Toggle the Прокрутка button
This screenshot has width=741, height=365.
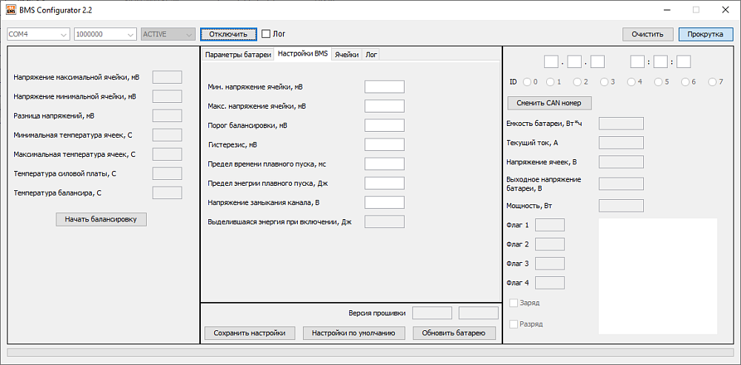tap(705, 34)
